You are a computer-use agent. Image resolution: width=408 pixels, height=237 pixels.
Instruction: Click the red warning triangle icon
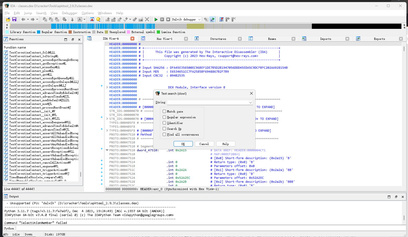92,19
